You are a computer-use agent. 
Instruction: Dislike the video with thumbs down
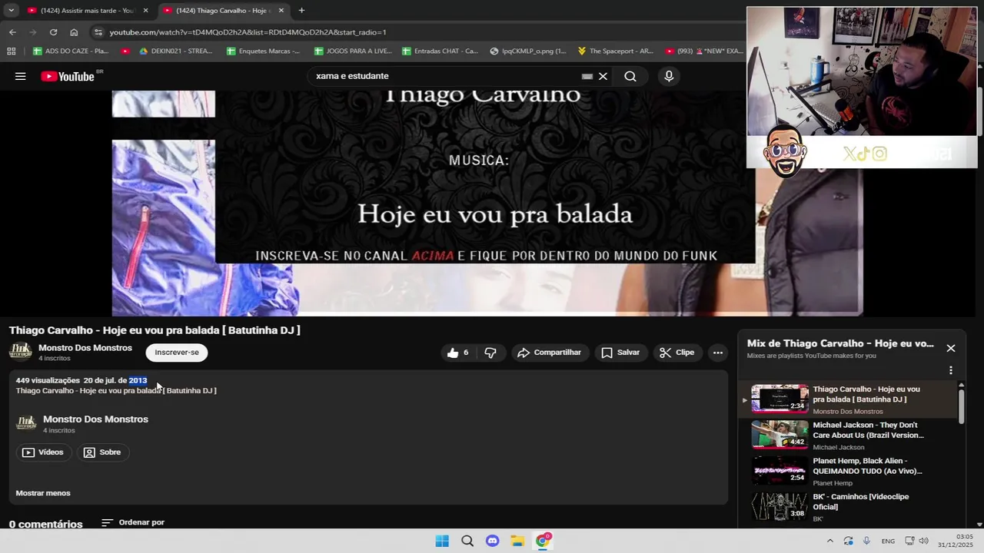(x=490, y=353)
